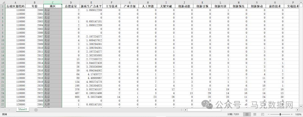Click the 新质生产力水平 header cell
The image size is (303, 117).
tap(91, 6)
